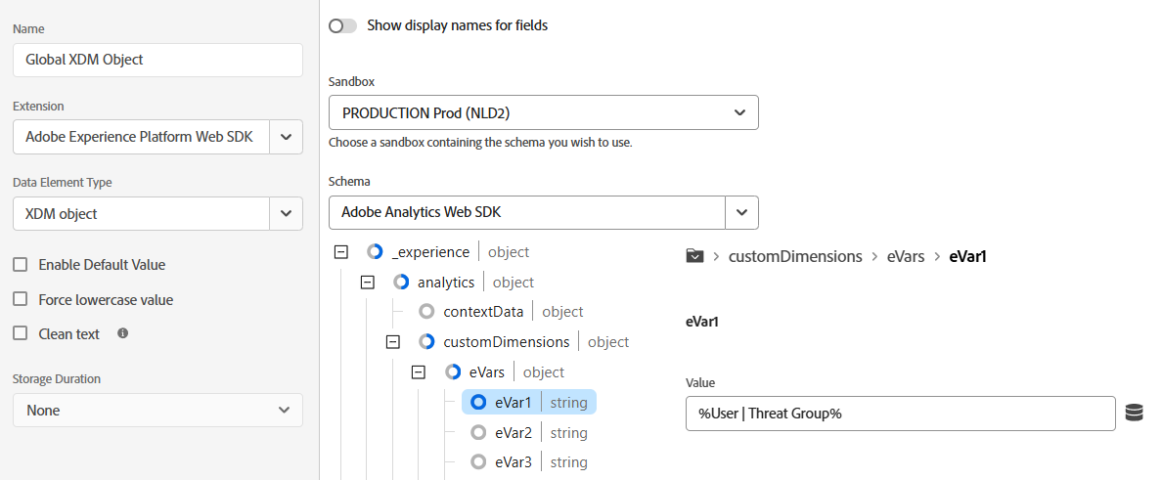Select the eVar3 radio circle icon
The width and height of the screenshot is (1162, 480).
(x=478, y=462)
